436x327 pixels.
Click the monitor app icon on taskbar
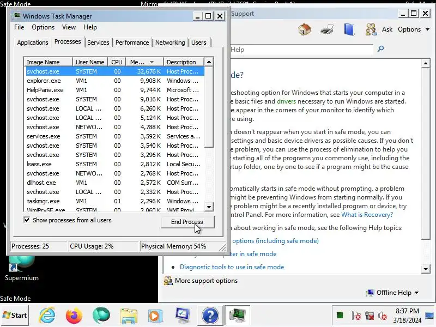point(183,316)
